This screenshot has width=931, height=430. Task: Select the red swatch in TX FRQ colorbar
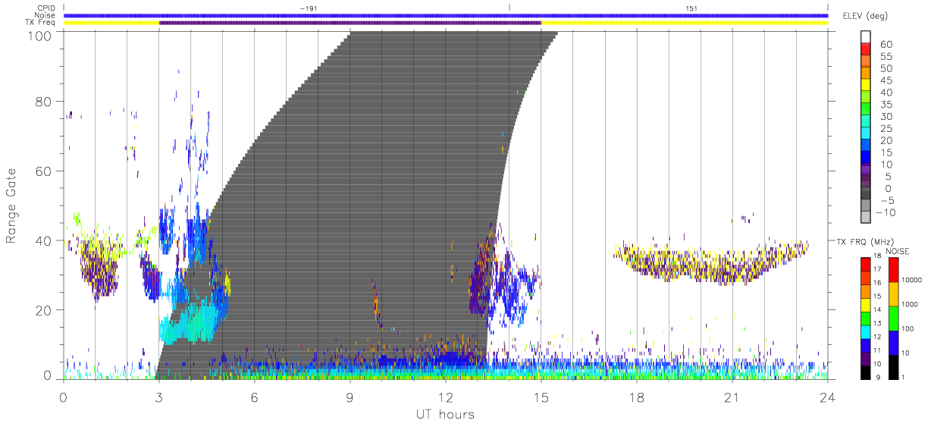point(866,264)
